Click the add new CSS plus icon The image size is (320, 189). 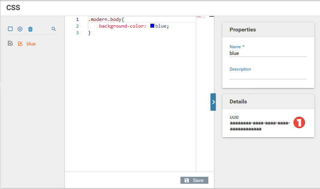pos(20,29)
